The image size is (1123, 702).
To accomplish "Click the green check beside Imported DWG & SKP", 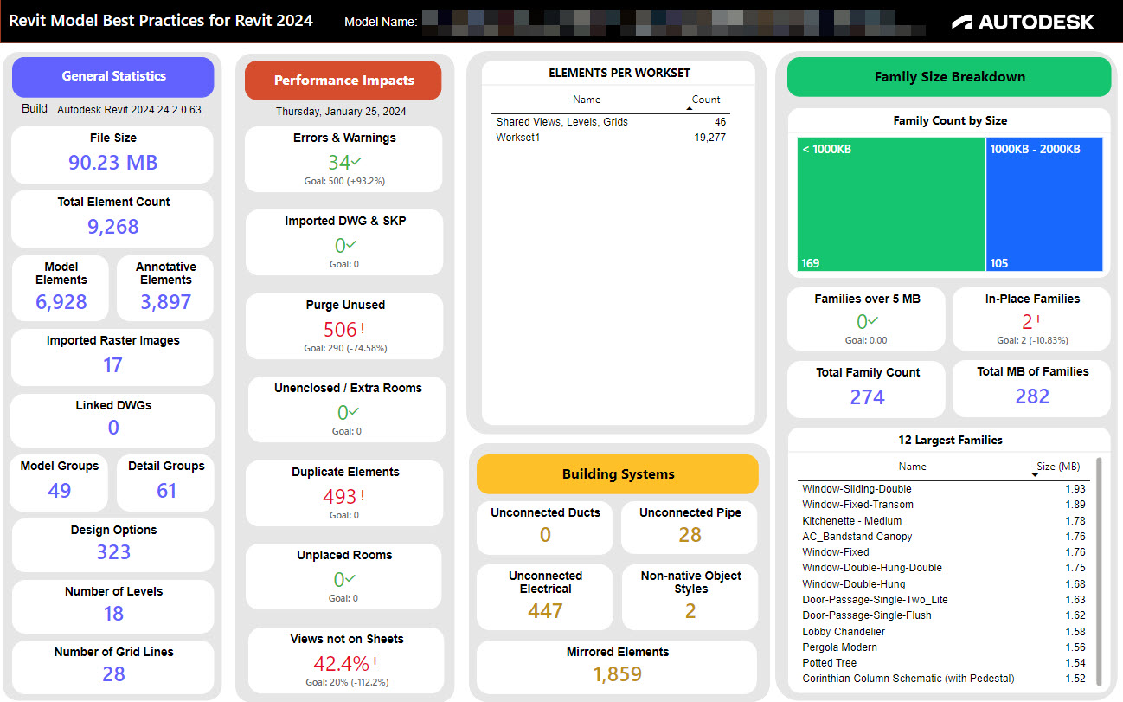I will point(352,245).
